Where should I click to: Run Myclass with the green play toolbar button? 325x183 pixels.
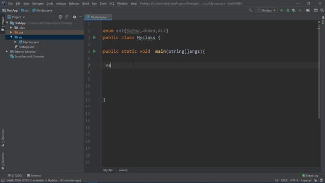(x=281, y=10)
